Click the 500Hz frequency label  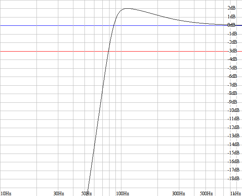click(206, 194)
